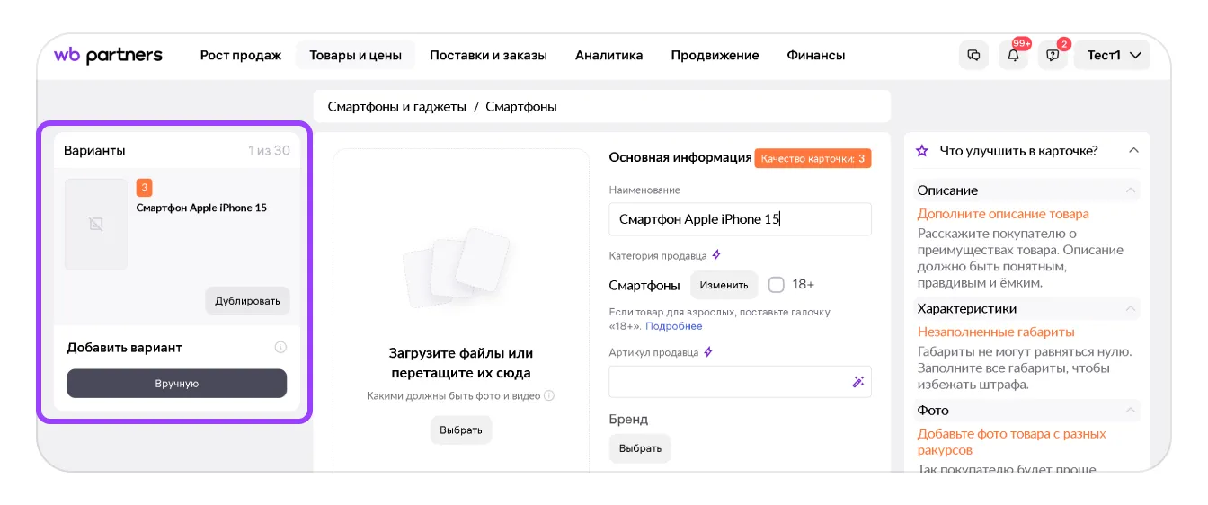Click info icon beside photo requirements text
The image size is (1208, 505).
tap(549, 395)
